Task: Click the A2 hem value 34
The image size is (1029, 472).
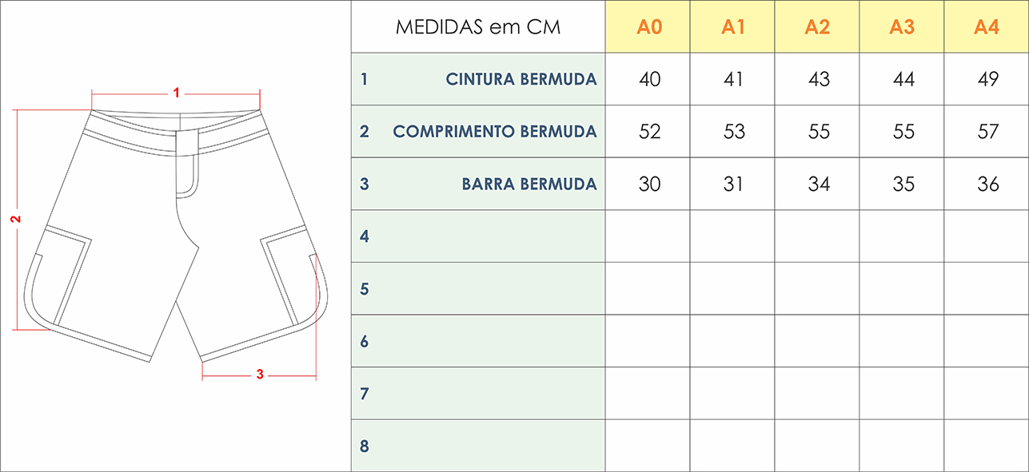Action: [x=819, y=184]
